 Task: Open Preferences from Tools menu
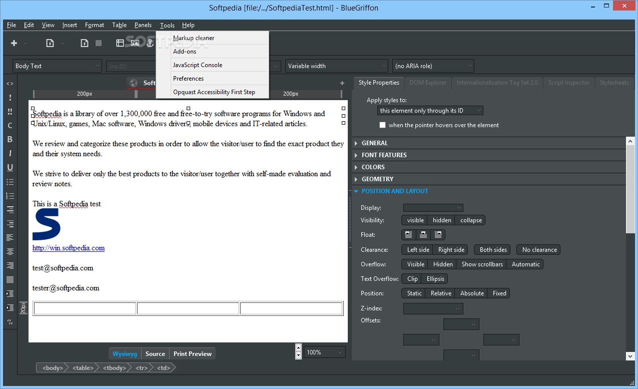point(213,79)
